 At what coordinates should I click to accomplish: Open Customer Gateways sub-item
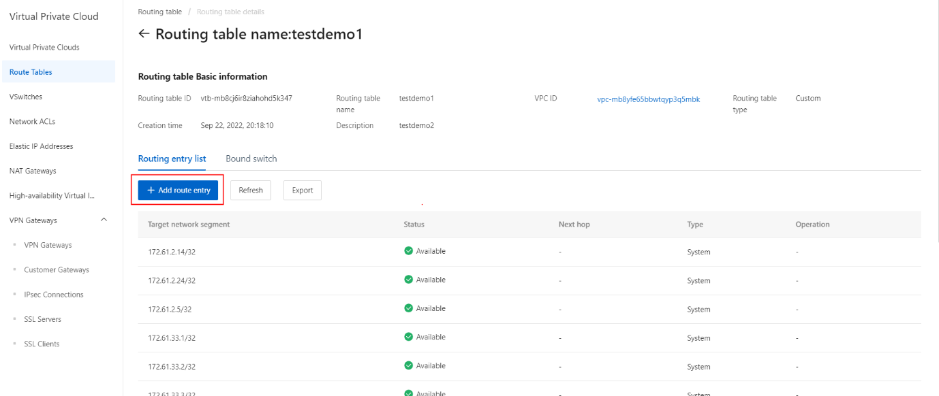pyautogui.click(x=57, y=270)
